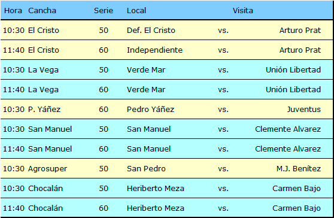Click Unión Libertad in the 11:40 La Vega row
The width and height of the screenshot is (334, 218).
[293, 89]
